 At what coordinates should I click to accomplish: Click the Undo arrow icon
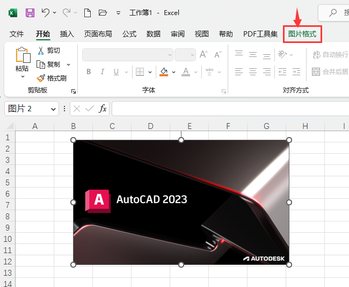coord(46,12)
